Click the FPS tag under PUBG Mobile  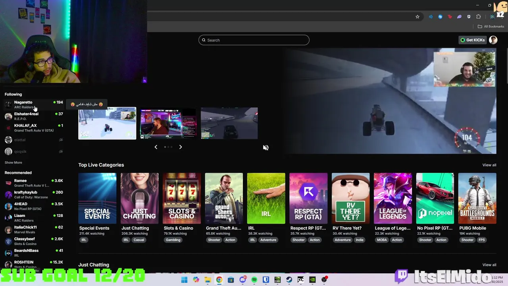tap(481, 240)
